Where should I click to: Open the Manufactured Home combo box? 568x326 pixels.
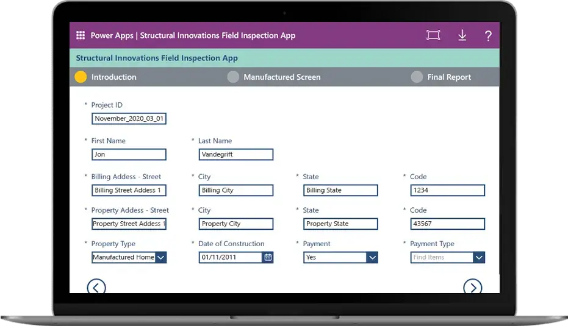click(129, 257)
